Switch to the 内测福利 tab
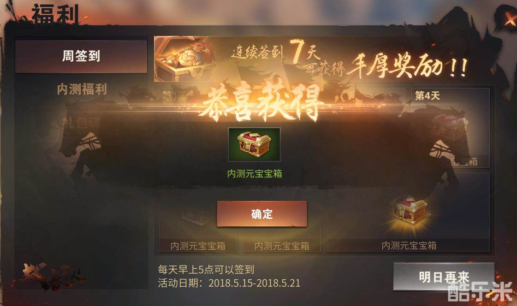Image resolution: width=517 pixels, height=306 pixels. coord(82,89)
